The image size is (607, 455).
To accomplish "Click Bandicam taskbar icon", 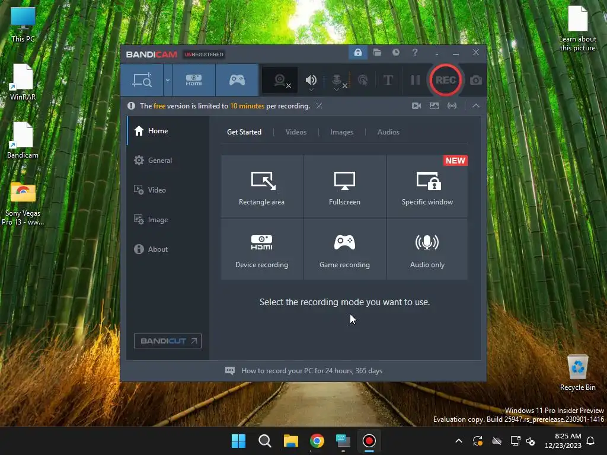I will 369,441.
